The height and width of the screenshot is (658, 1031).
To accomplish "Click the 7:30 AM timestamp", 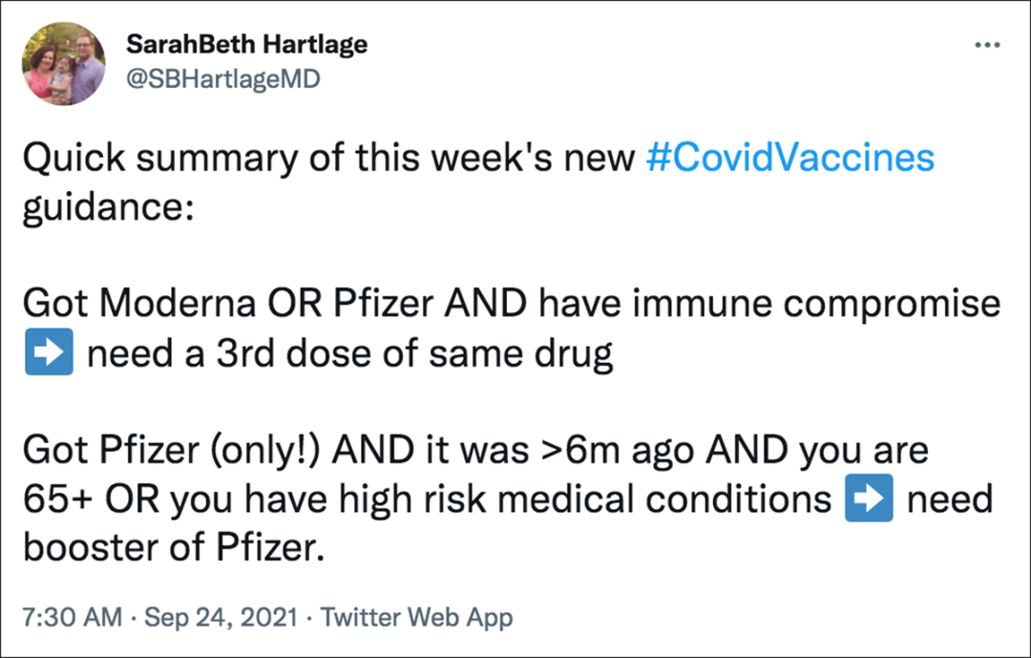I will (72, 617).
